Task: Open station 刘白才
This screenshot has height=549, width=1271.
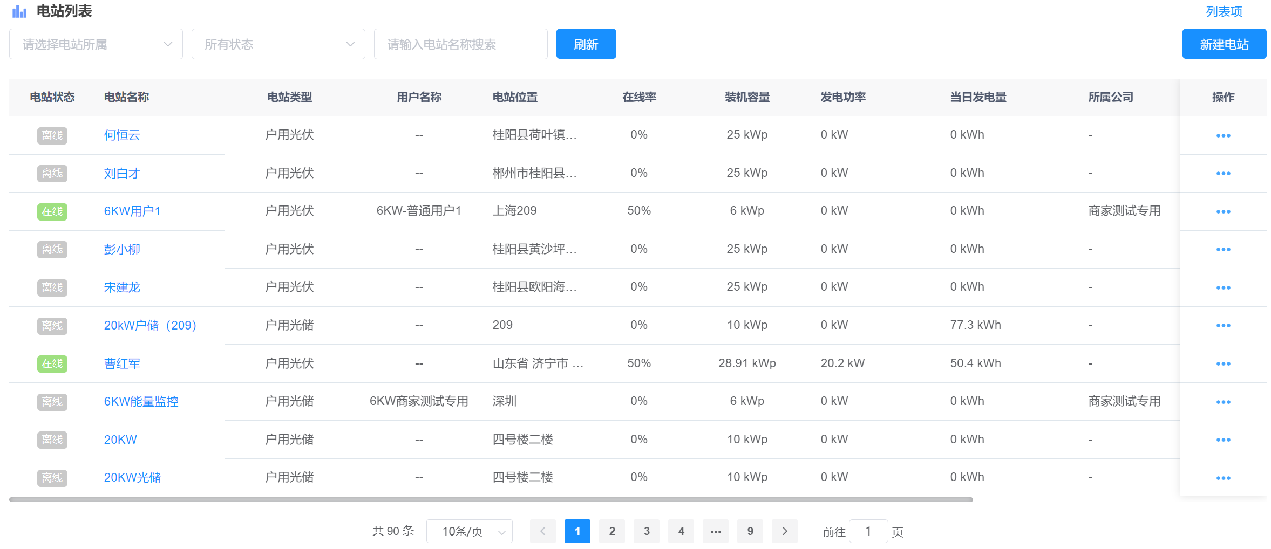Action: point(122,173)
